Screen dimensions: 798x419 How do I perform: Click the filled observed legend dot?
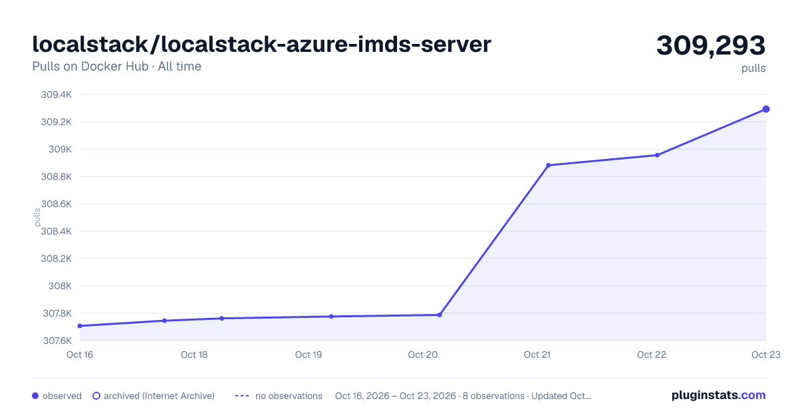coord(35,396)
